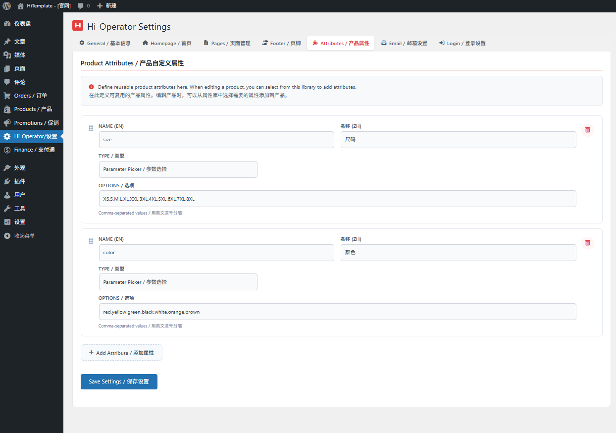The width and height of the screenshot is (616, 433).
Task: Switch to the Email / 邮箱设置 tab
Action: 404,44
